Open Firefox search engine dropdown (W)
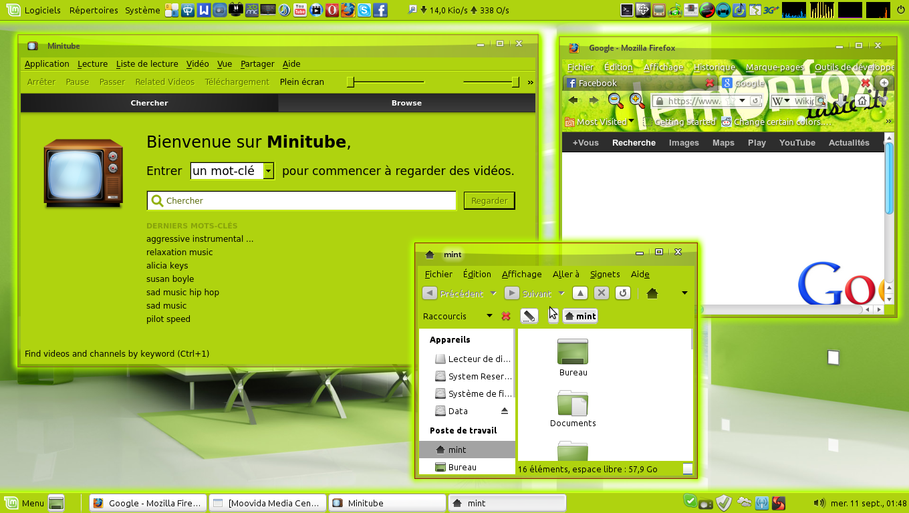This screenshot has width=909, height=513. point(781,101)
